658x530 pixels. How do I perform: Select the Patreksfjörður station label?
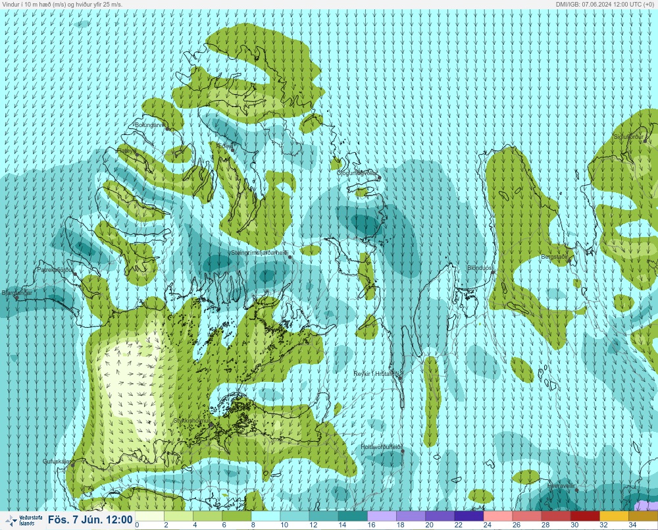[56, 270]
